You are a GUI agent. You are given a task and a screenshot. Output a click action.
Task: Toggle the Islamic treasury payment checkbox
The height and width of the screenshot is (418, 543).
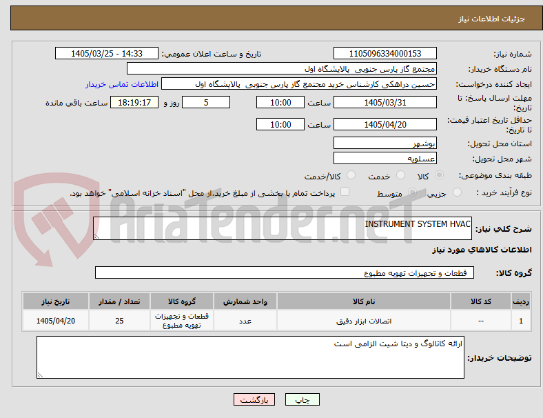[345, 192]
